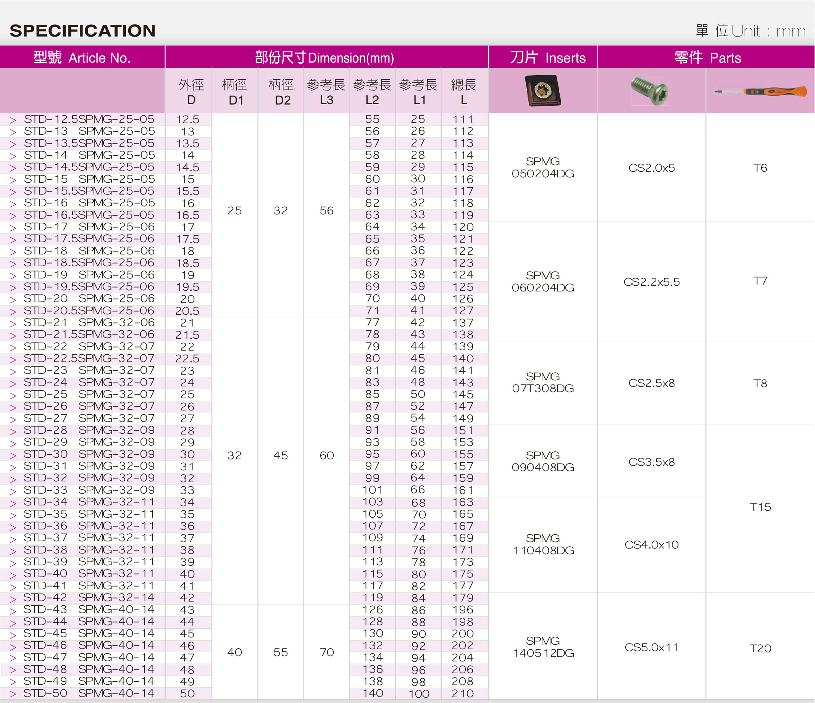Click the arrow beside STD-38 SPMG-32-11
This screenshot has width=815, height=703.
pos(13,551)
